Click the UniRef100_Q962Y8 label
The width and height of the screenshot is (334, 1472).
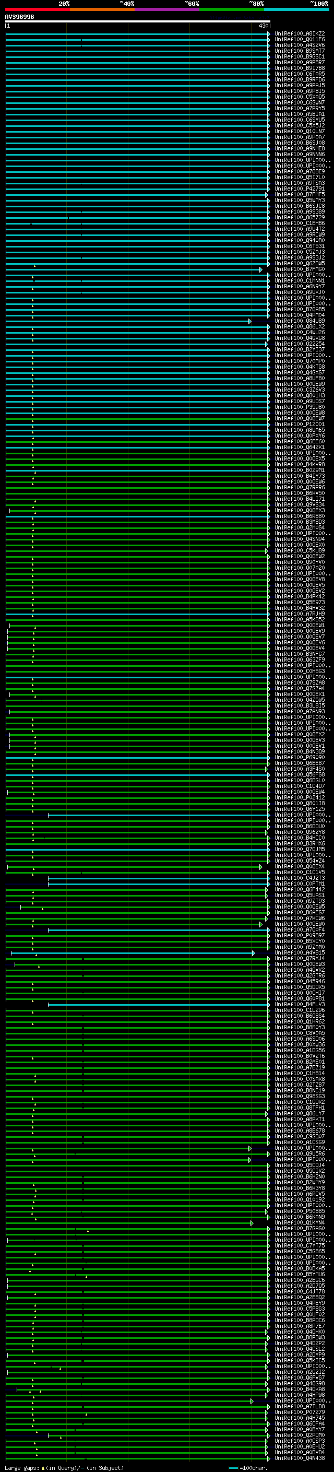pyautogui.click(x=300, y=832)
